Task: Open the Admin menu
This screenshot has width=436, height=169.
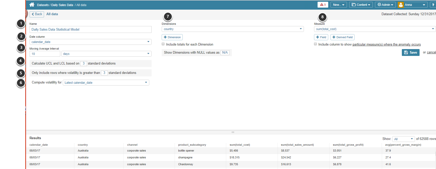Action: 385,5
